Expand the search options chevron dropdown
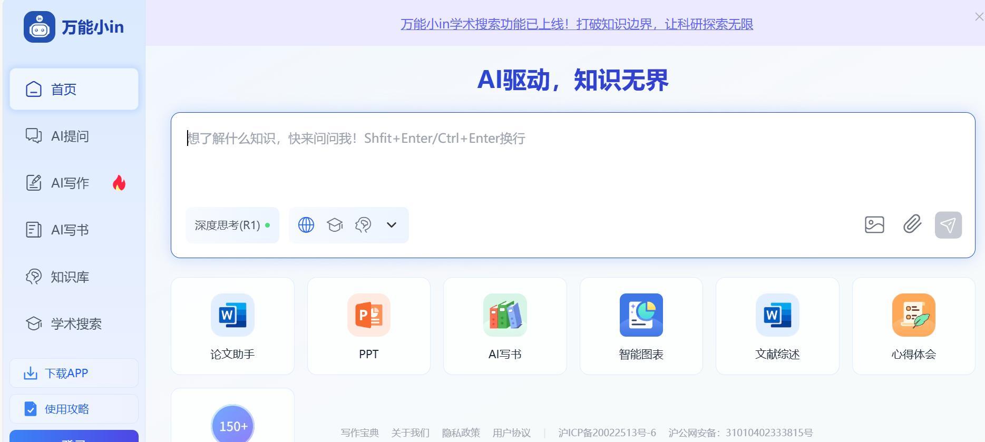This screenshot has height=442, width=985. tap(391, 225)
